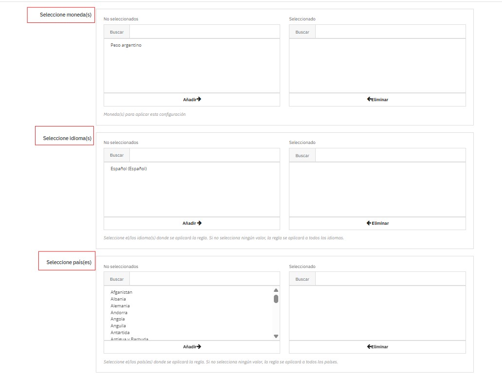This screenshot has width=502, height=376.
Task: Click Eliminar button in the country section
Action: [x=377, y=347]
